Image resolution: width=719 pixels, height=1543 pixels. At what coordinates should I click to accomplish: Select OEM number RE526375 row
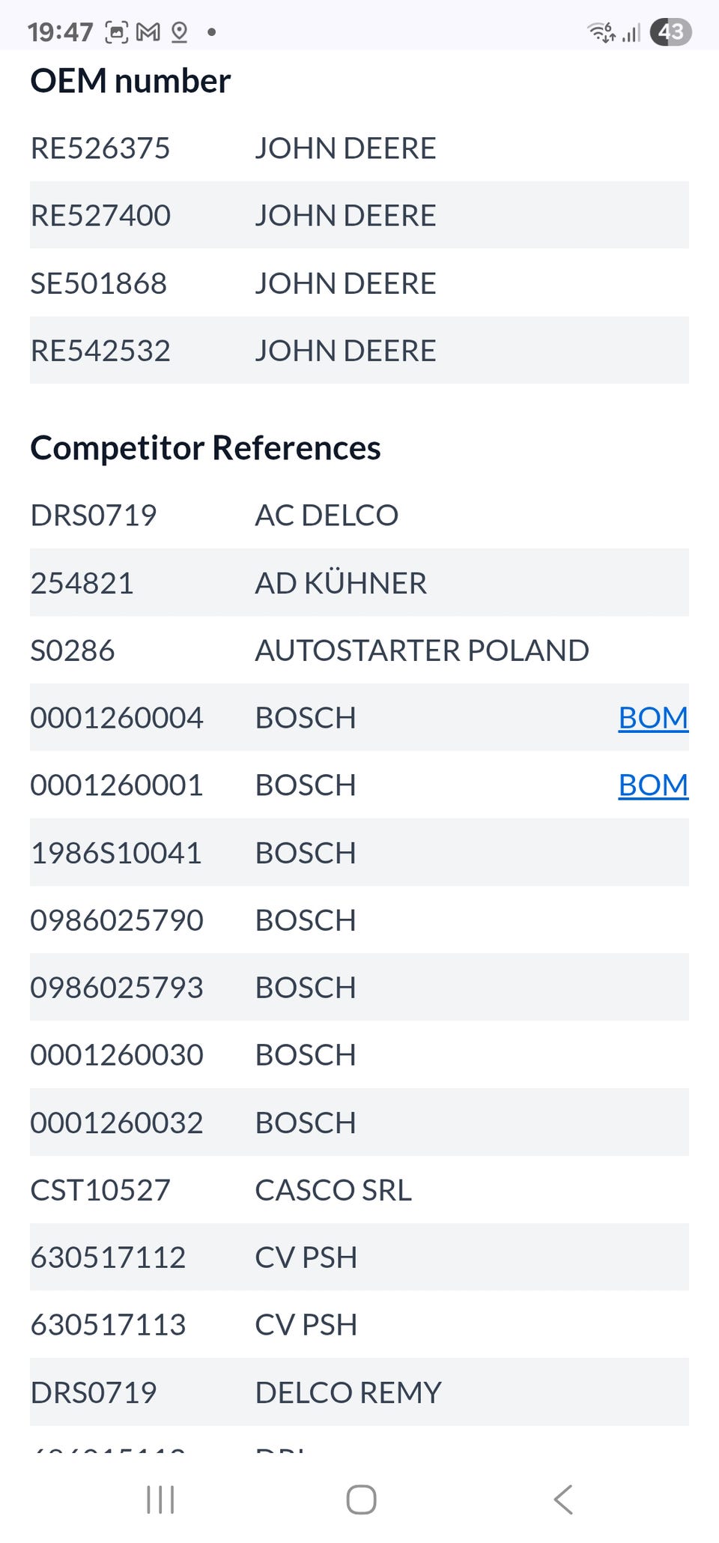100,148
